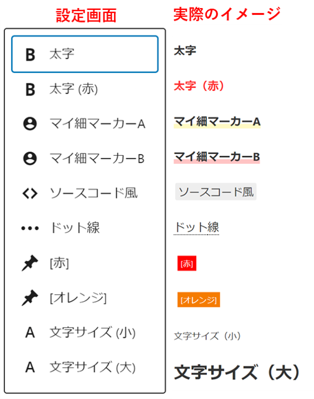Screen dimensions: 314x399
Task: Click the large 文字サイズ（大）preview text
Action: click(x=237, y=373)
